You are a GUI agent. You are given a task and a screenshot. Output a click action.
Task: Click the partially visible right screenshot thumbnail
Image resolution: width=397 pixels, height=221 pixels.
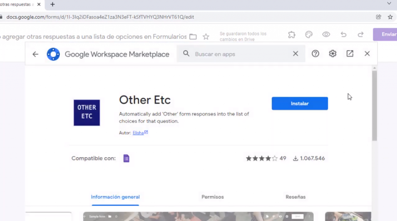348,216
